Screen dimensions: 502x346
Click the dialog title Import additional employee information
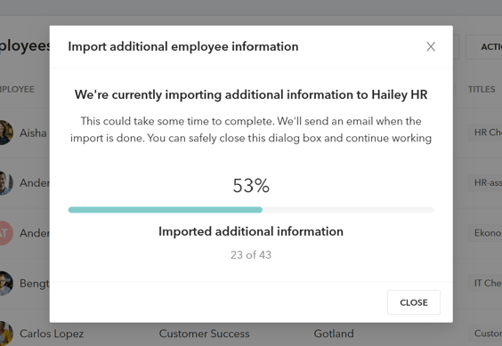(183, 47)
